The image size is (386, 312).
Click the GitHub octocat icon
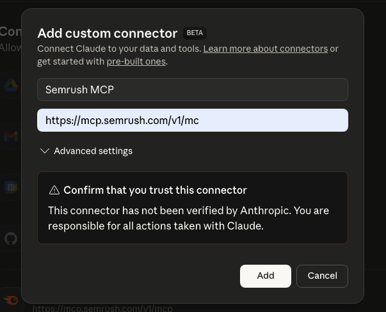[x=11, y=238]
